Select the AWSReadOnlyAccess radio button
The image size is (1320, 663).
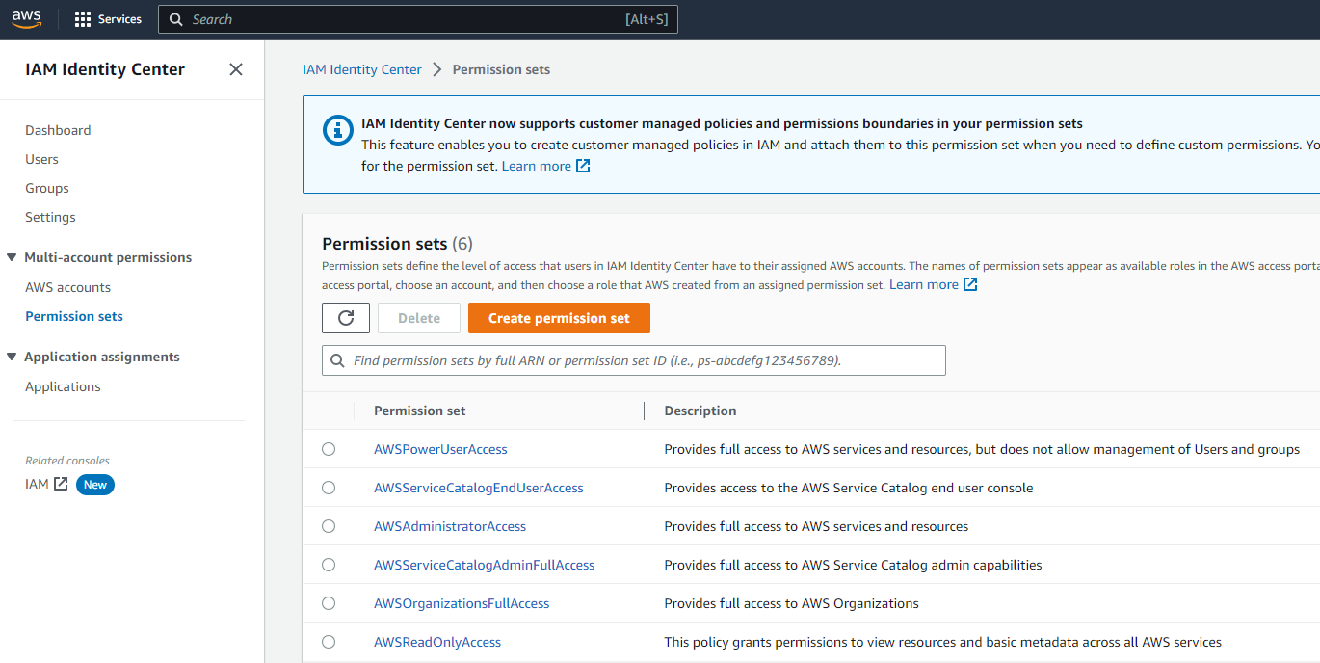pyautogui.click(x=329, y=642)
